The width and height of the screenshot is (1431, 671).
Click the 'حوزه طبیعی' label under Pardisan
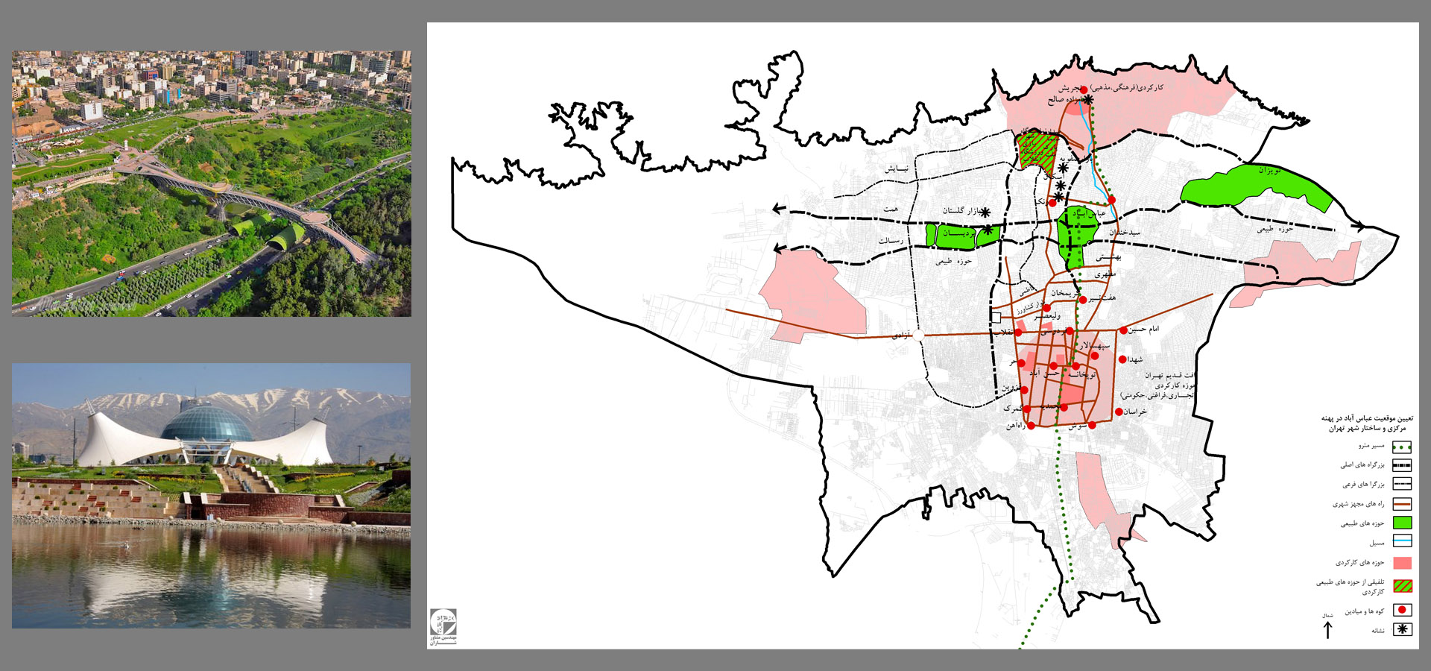[953, 262]
